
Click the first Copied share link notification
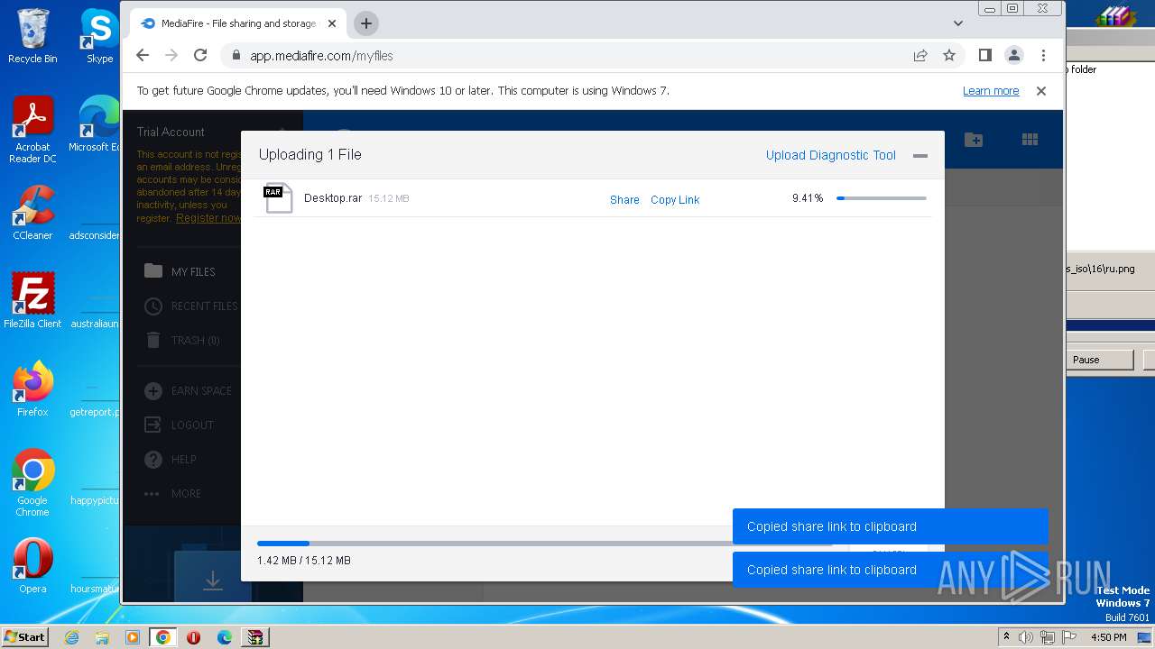891,526
